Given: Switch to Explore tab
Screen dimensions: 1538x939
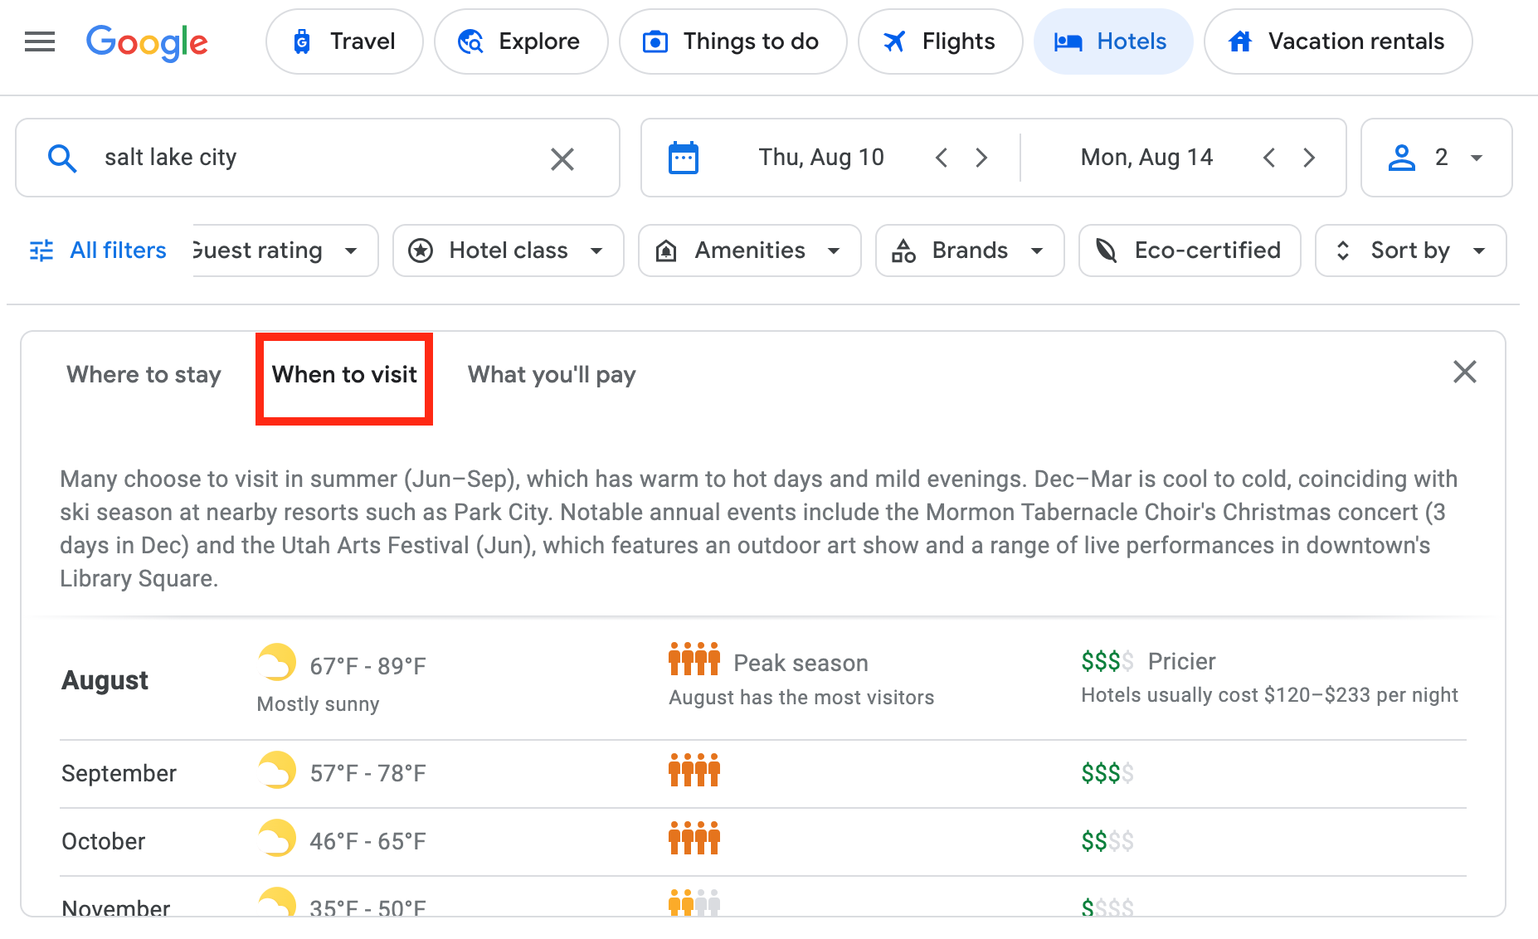Looking at the screenshot, I should tap(521, 41).
